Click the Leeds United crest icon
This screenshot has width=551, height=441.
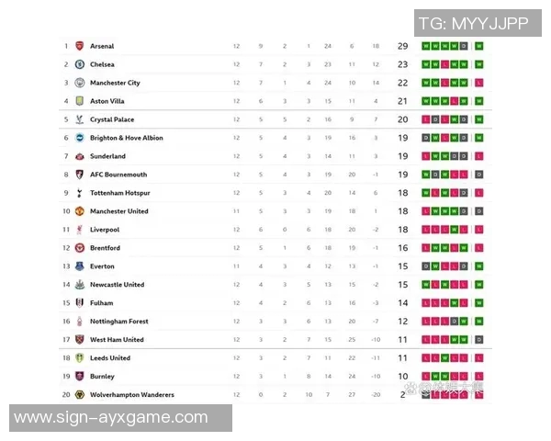click(x=80, y=358)
